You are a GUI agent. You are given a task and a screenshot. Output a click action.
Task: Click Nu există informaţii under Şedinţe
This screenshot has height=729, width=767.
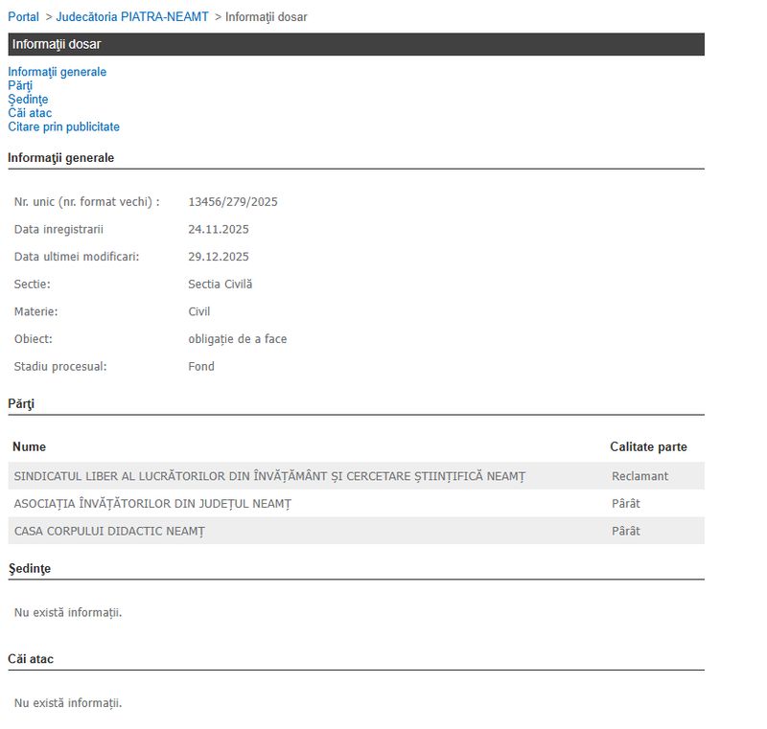point(68,613)
